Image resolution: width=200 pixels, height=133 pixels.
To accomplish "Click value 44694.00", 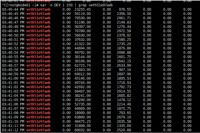I will pyautogui.click(x=83, y=48).
